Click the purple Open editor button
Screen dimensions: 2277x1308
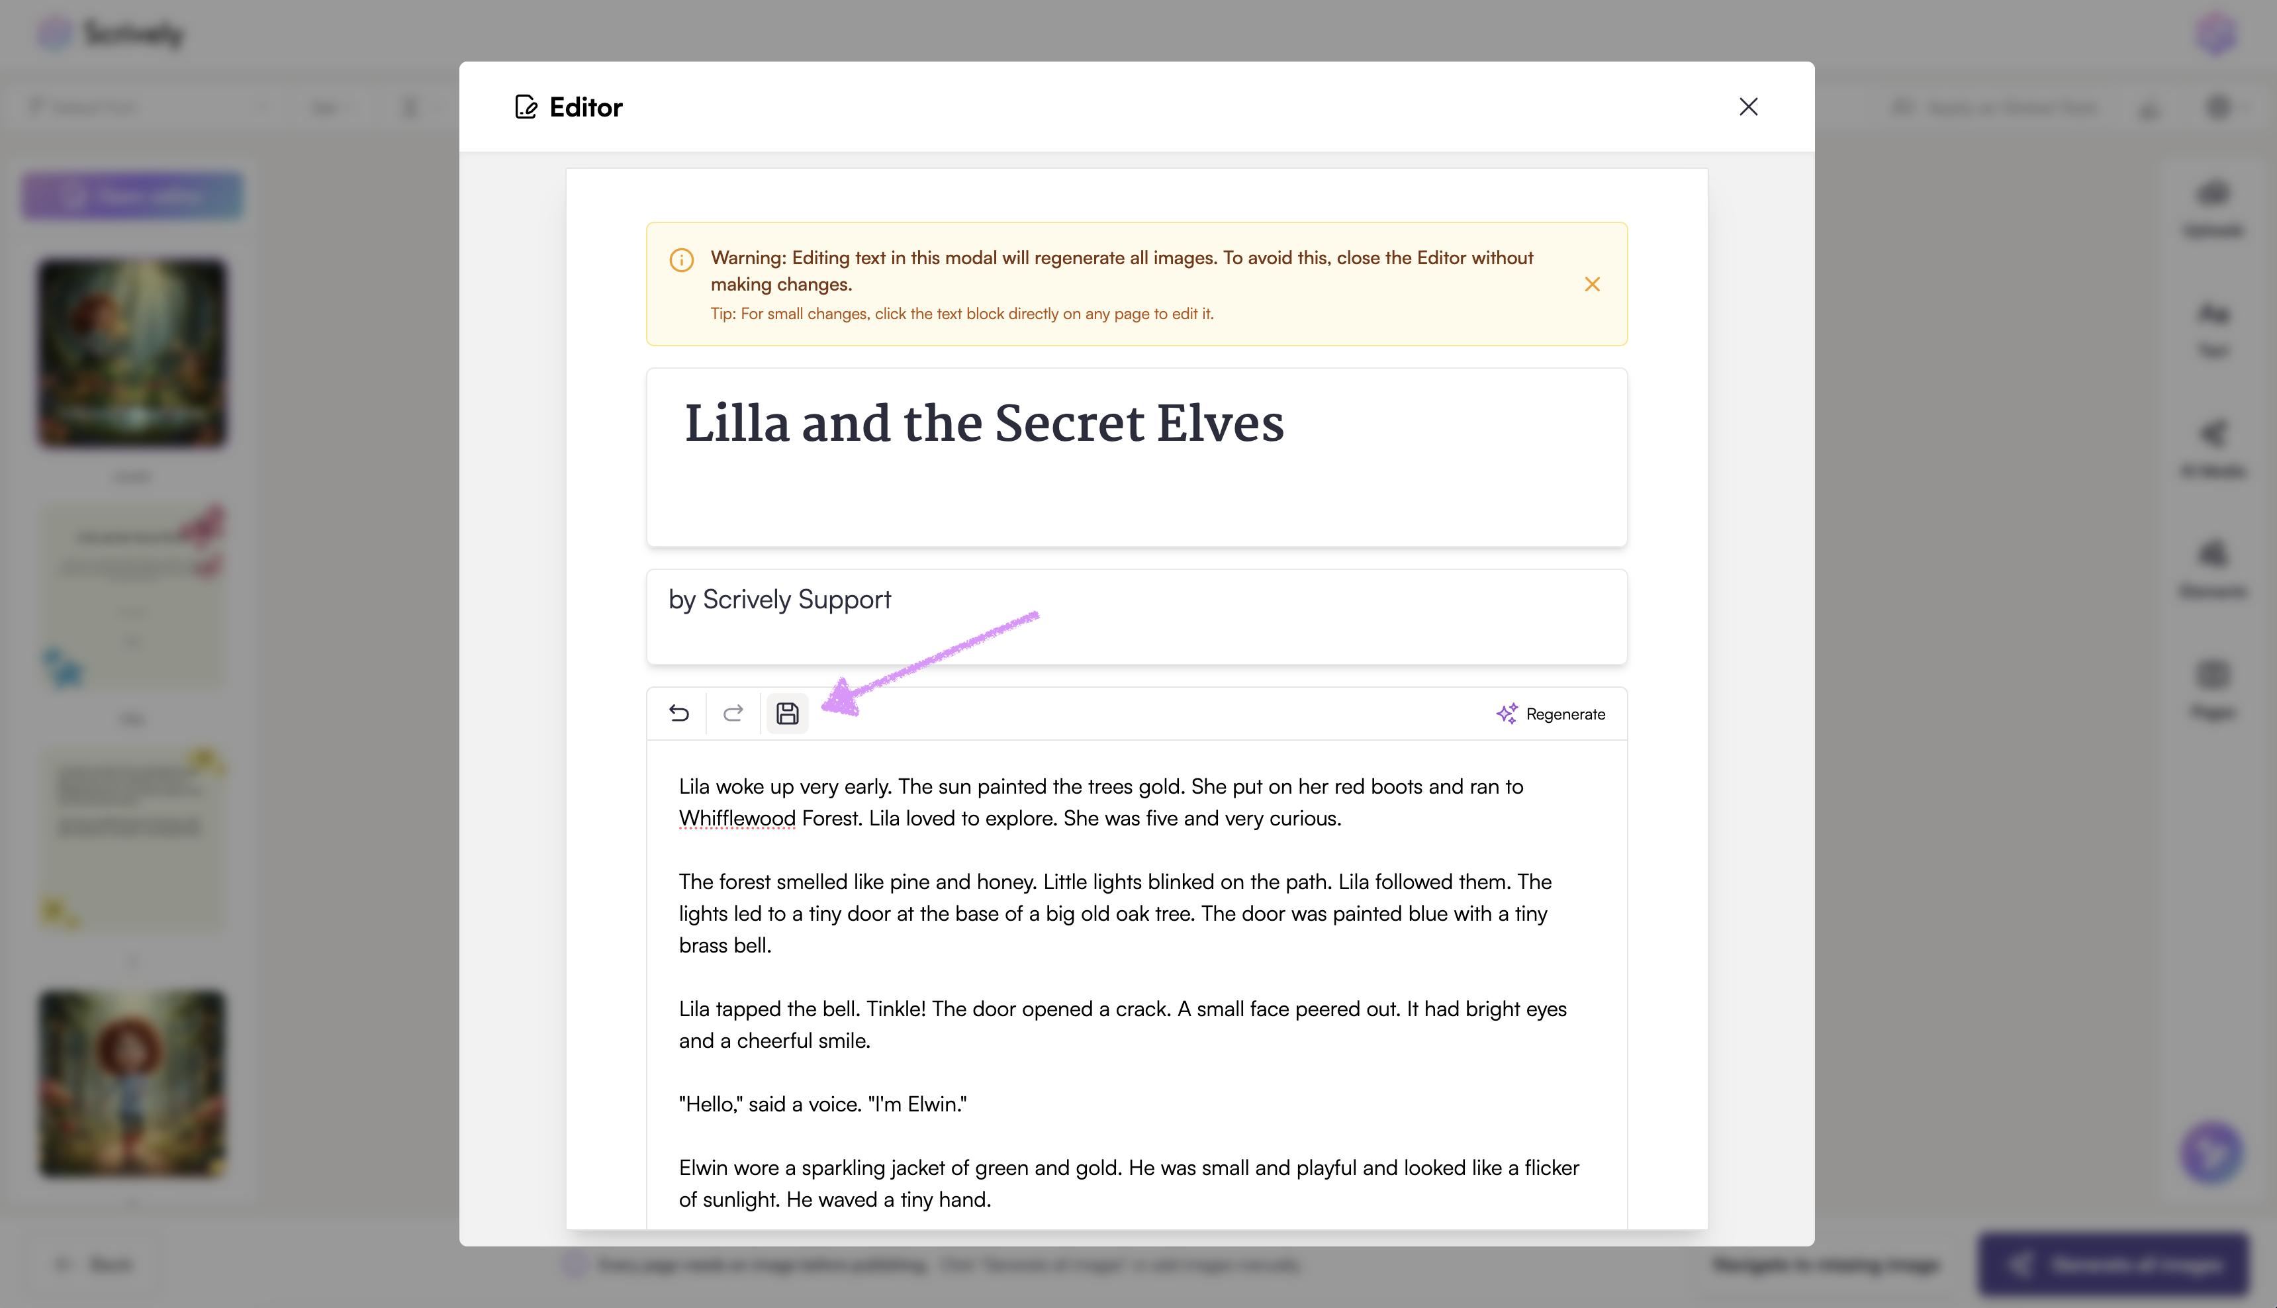132,196
